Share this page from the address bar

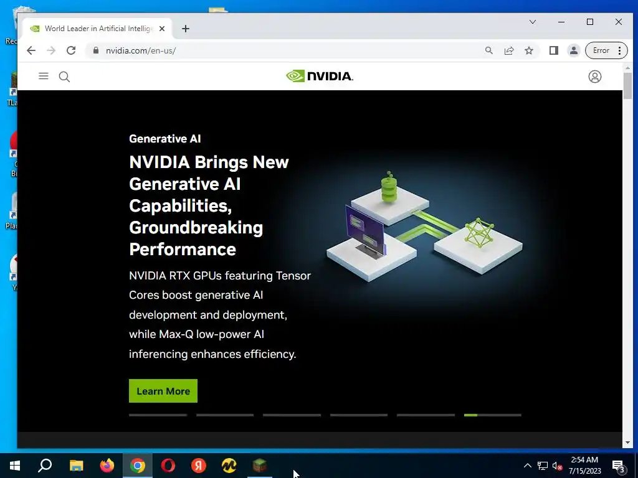[x=508, y=50]
